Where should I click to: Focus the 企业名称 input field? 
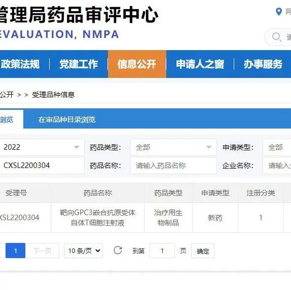(277, 165)
